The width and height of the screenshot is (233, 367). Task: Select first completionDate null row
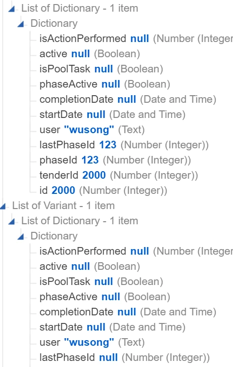tap(128, 100)
